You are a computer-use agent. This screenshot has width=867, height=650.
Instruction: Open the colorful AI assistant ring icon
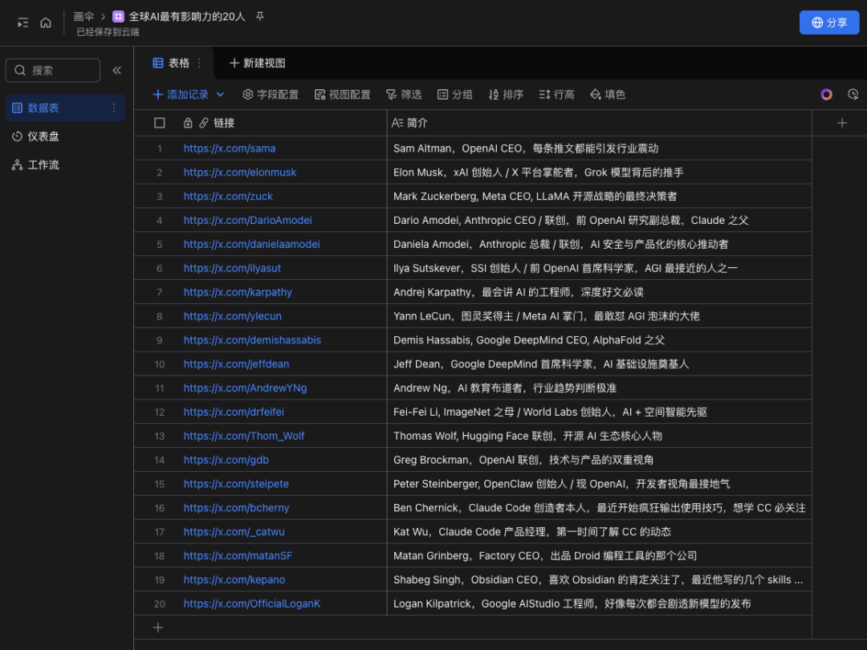827,95
